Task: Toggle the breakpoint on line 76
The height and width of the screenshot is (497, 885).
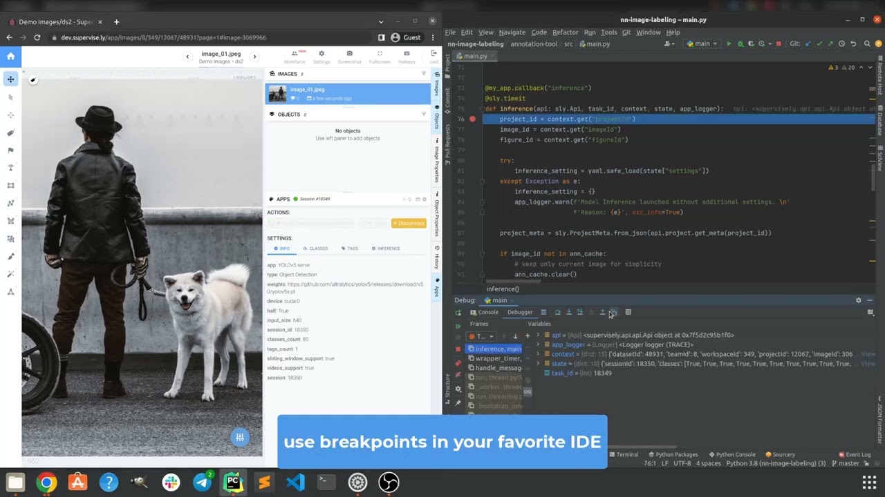Action: (x=472, y=119)
